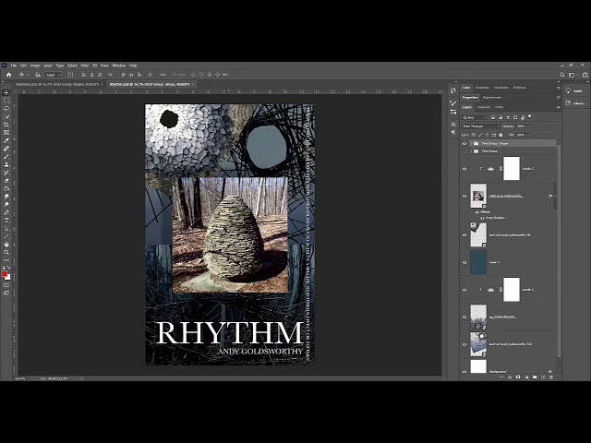The width and height of the screenshot is (591, 443).
Task: Click the red foreground color swatch
Action: click(x=4, y=274)
